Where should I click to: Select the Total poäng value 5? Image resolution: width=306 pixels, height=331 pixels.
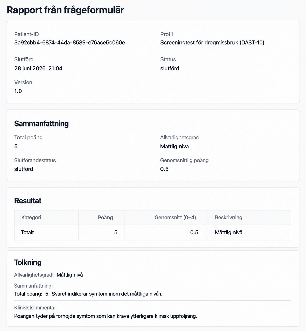tap(16, 146)
